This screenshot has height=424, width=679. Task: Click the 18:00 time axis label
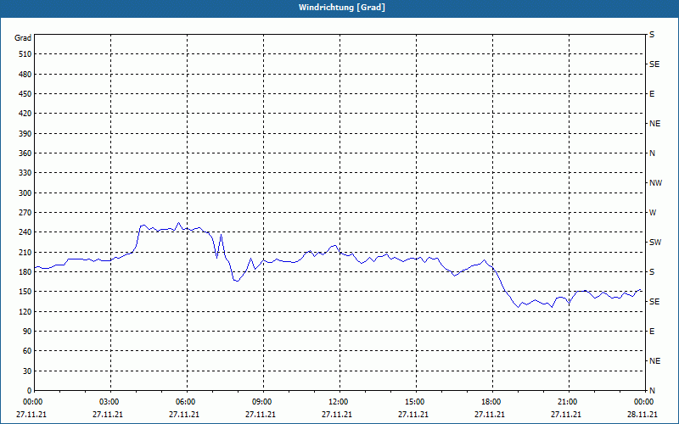coord(492,402)
